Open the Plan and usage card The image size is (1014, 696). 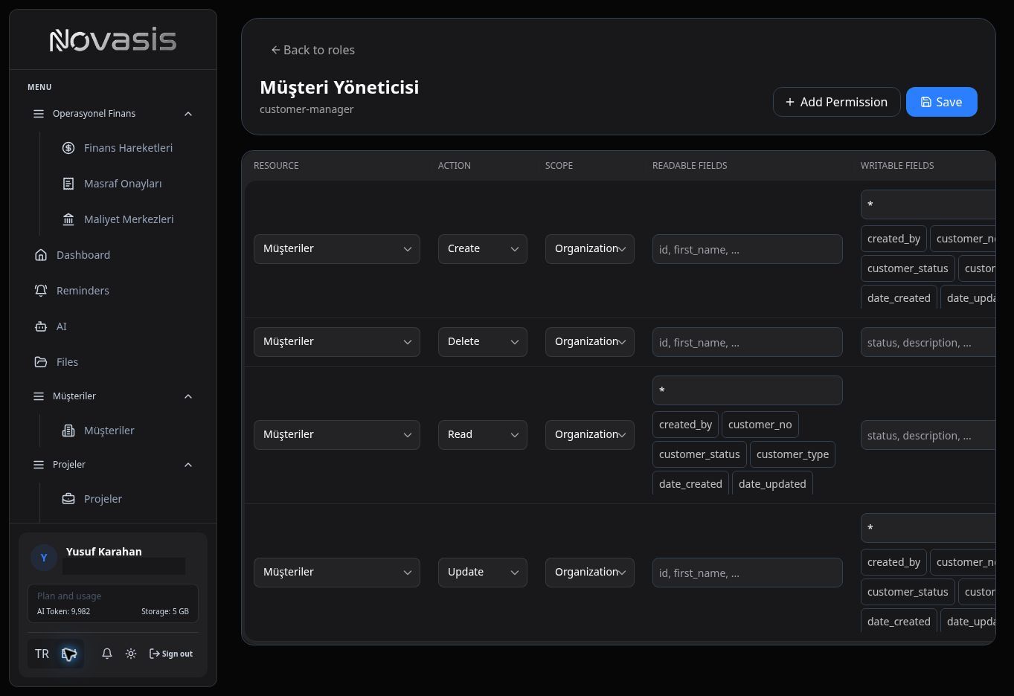(x=113, y=603)
